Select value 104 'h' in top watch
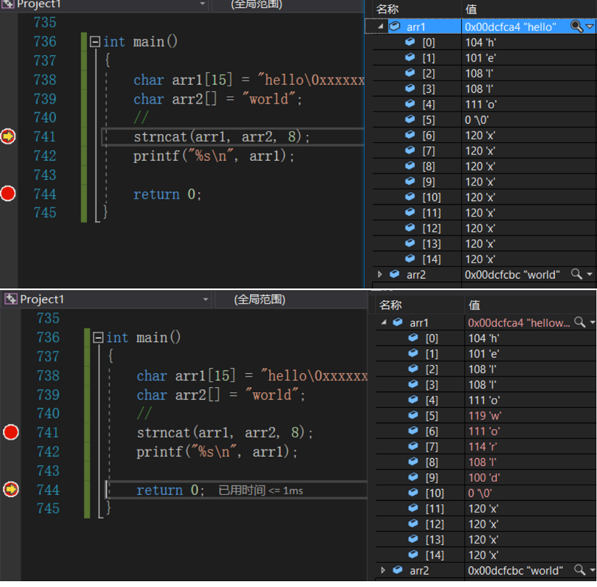Screen dimensions: 597x587 (x=480, y=42)
